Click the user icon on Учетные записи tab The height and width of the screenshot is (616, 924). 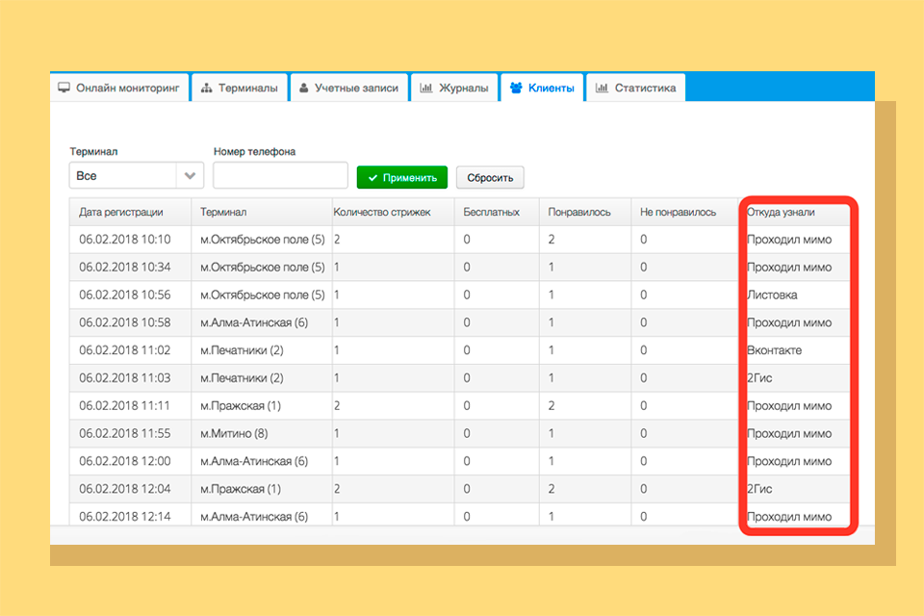click(x=303, y=88)
